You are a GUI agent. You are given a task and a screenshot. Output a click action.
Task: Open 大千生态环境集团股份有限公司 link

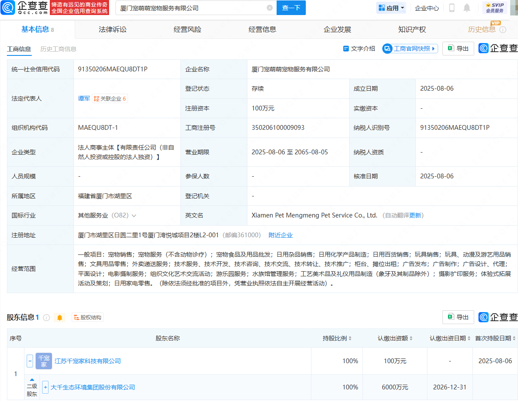[93, 387]
